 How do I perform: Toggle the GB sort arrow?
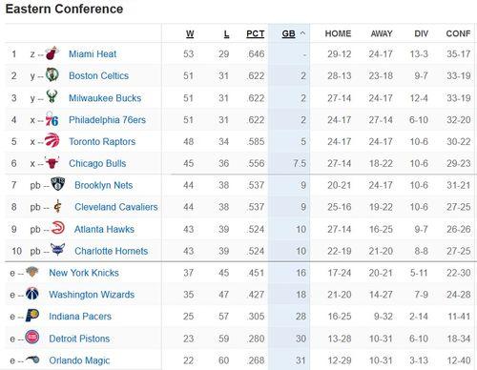point(303,33)
